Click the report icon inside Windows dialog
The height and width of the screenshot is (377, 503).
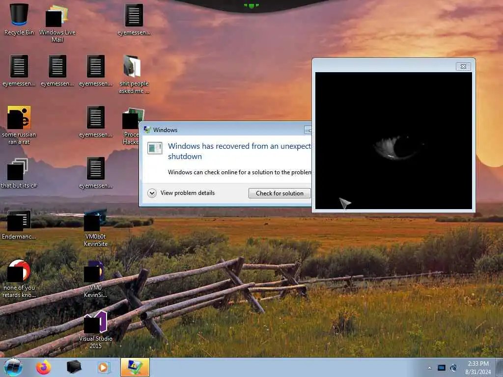155,148
